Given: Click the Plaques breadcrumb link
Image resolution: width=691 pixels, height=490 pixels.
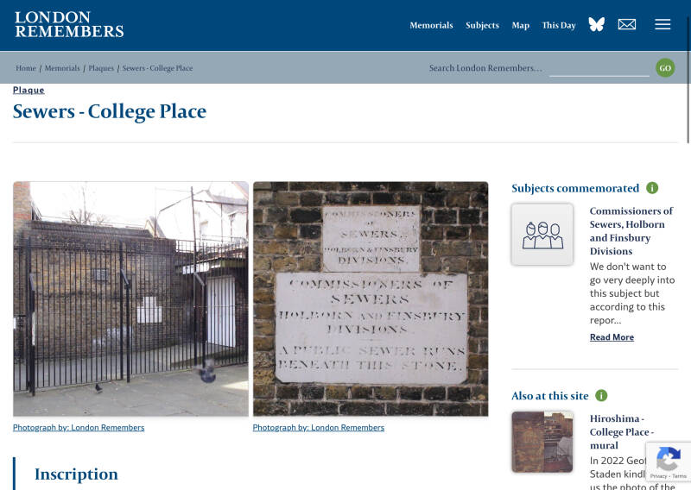Looking at the screenshot, I should (x=101, y=68).
